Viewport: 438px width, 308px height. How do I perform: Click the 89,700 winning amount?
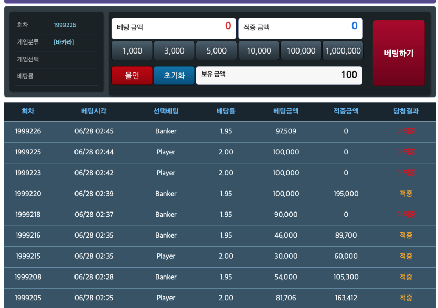346,236
